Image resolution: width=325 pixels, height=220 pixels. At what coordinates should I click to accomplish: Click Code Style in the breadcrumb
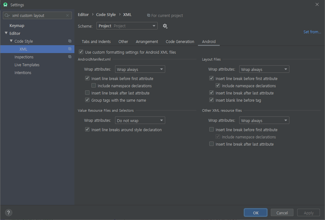106,15
